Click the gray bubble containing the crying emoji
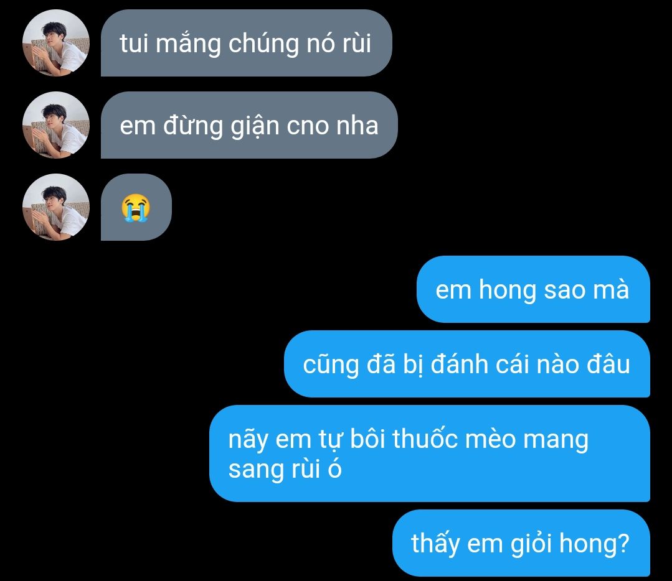Viewport: 672px width, 581px height. coord(136,207)
